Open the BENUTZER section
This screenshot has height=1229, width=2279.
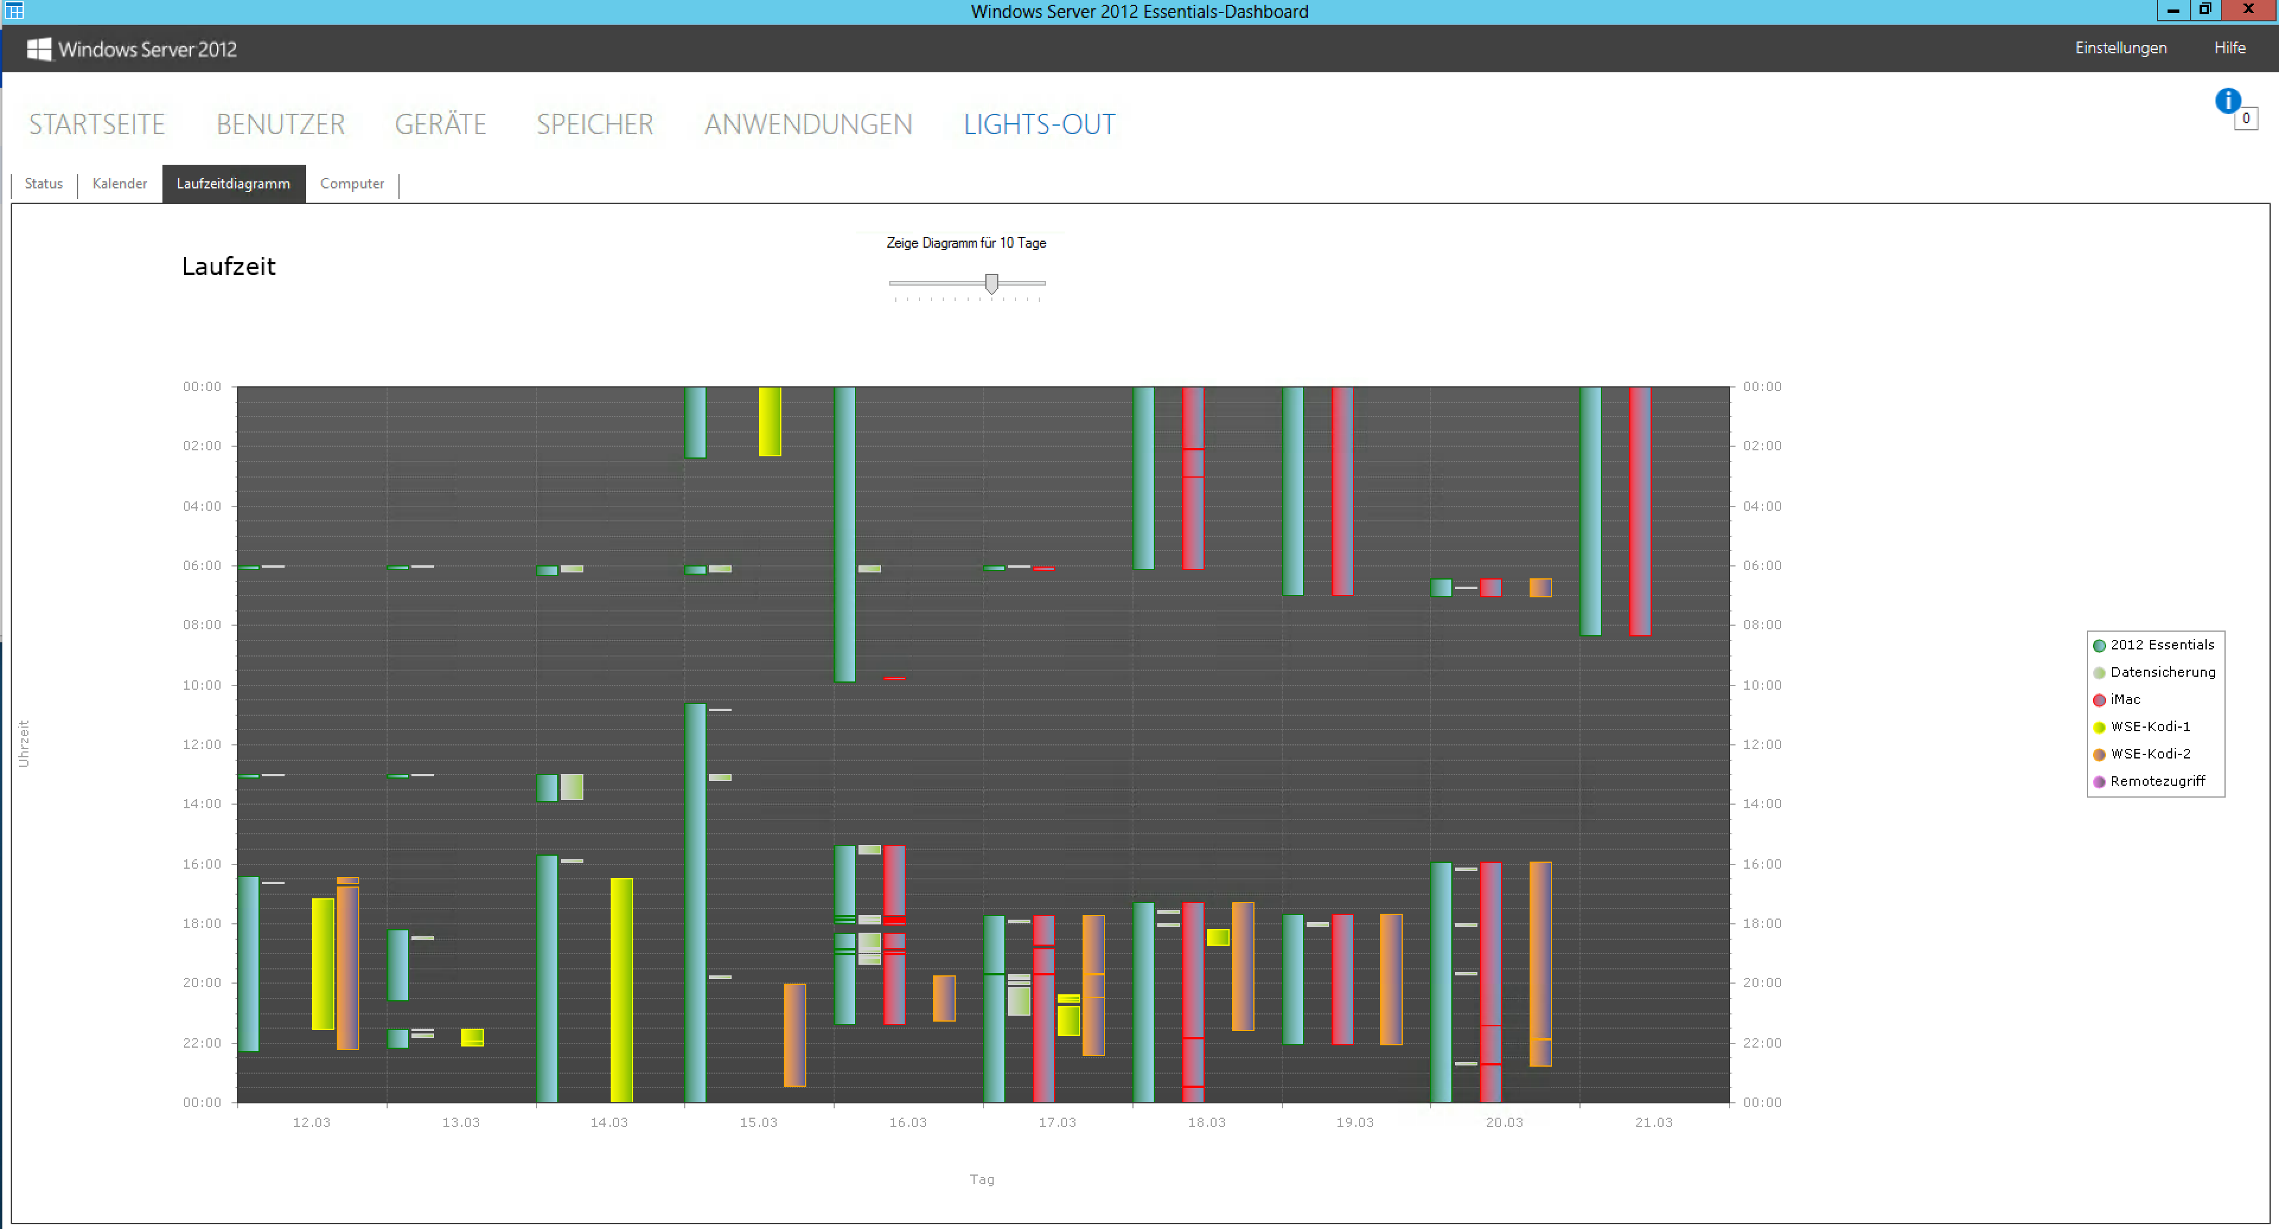click(x=280, y=124)
